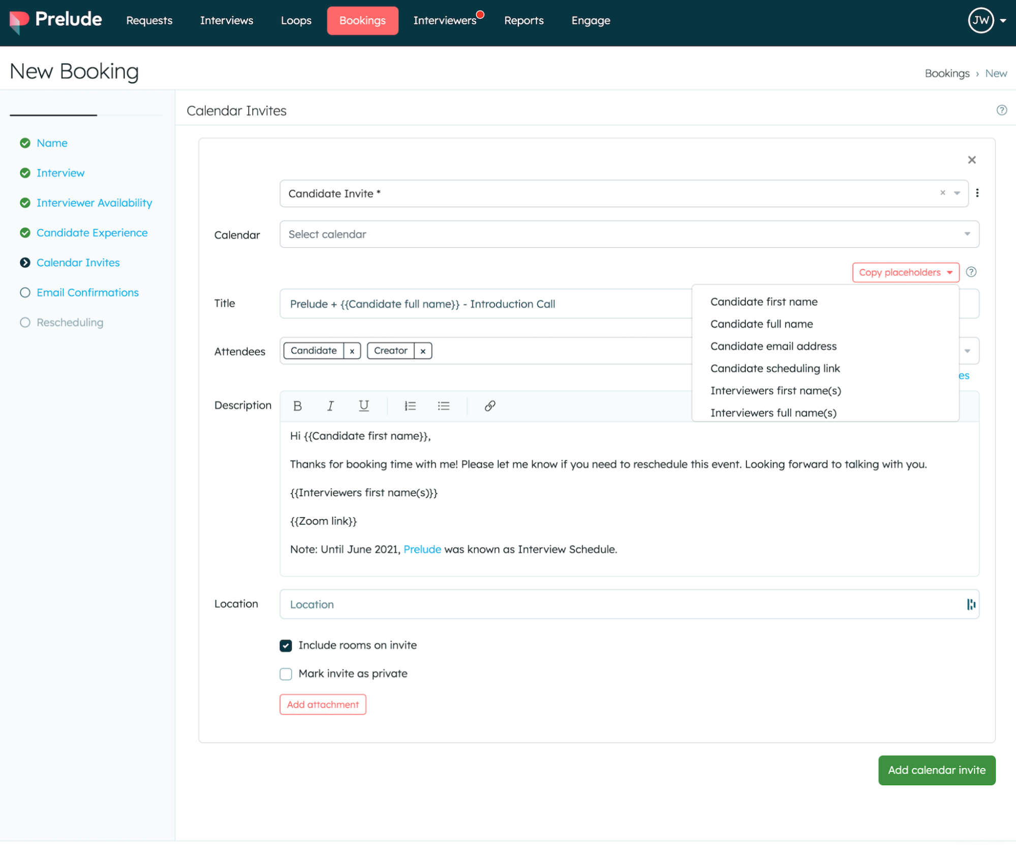Uncheck Include rooms on invite
This screenshot has width=1016, height=845.
pos(286,645)
